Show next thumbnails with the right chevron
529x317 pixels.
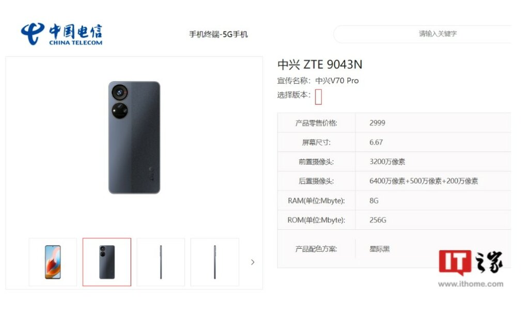pos(253,262)
